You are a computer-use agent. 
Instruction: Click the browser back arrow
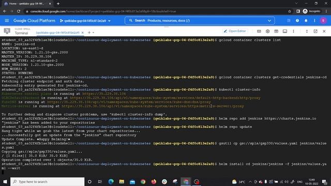5,11
